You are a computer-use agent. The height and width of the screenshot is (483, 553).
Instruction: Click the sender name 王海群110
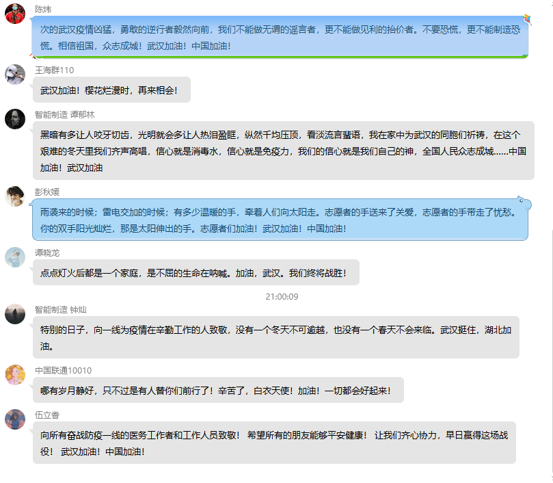click(x=55, y=70)
